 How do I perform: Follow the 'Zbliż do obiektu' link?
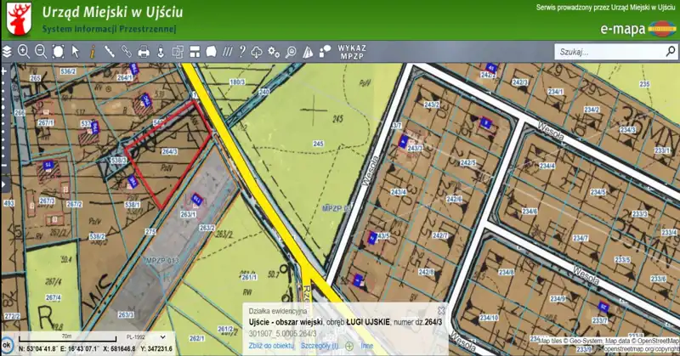(271, 346)
